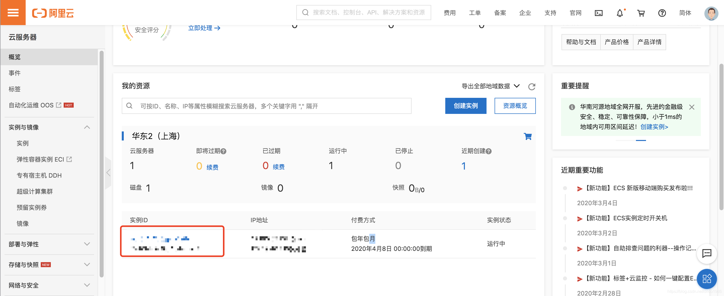
Task: Click the 立即处理 link
Action: pyautogui.click(x=204, y=28)
